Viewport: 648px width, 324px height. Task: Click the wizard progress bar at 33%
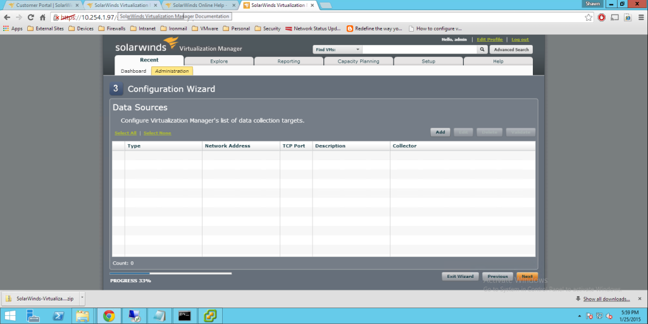[x=170, y=273]
